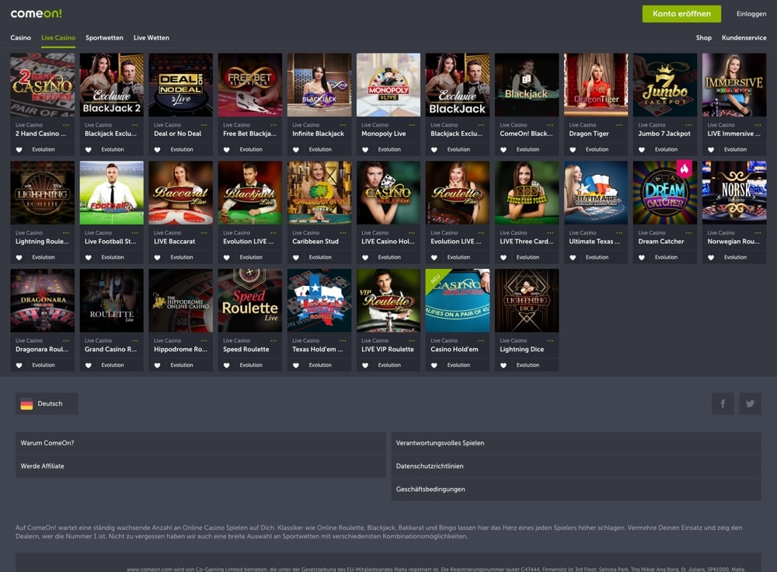Open the LIVE Casino Hold'em thumbnail
Viewport: 777px width, 572px height.
pos(388,193)
